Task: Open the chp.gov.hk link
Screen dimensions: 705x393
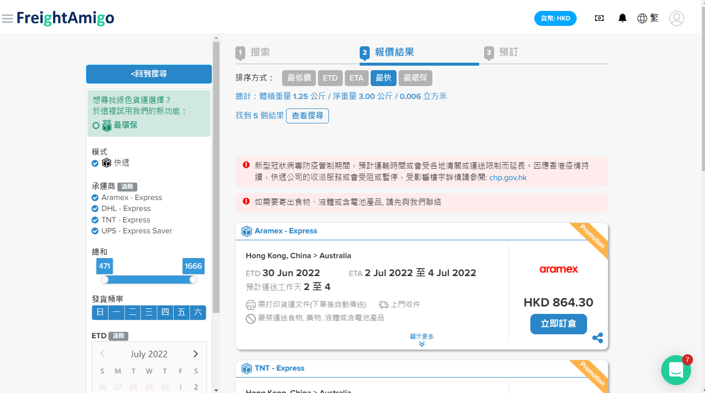Action: tap(508, 178)
